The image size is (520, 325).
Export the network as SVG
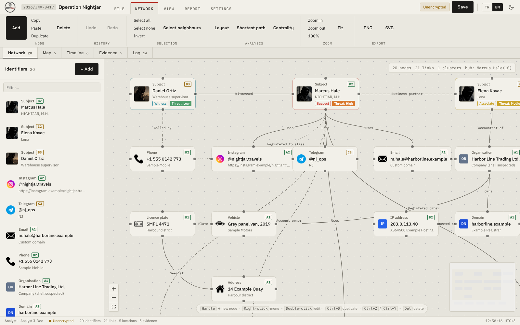click(389, 28)
